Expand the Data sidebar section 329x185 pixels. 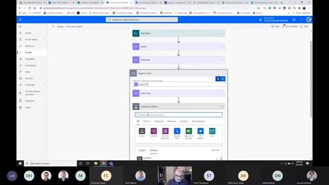click(x=44, y=72)
